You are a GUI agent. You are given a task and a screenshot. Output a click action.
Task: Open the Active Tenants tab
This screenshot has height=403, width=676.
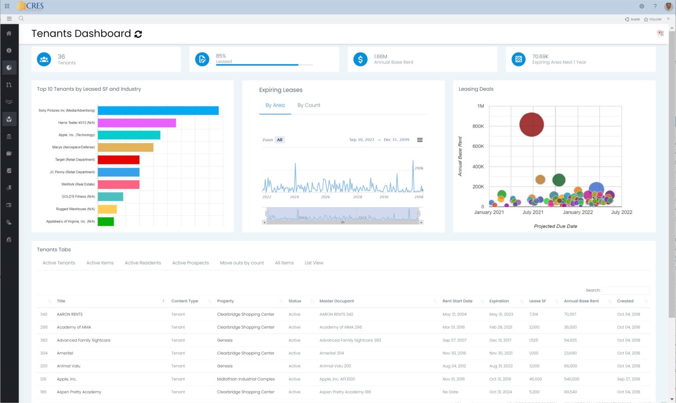coord(59,263)
